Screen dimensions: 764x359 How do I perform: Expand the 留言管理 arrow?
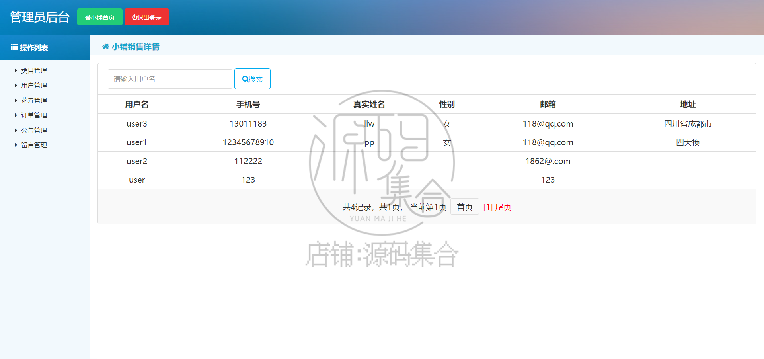[x=16, y=145]
